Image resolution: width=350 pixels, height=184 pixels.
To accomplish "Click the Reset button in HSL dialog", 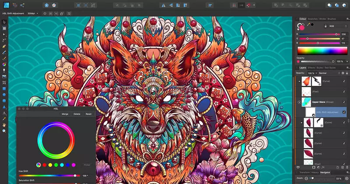I will [x=89, y=114].
